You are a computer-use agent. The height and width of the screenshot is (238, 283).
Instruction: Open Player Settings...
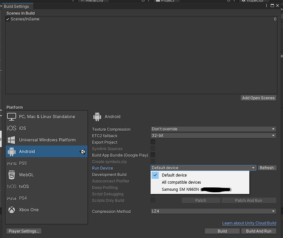click(24, 231)
